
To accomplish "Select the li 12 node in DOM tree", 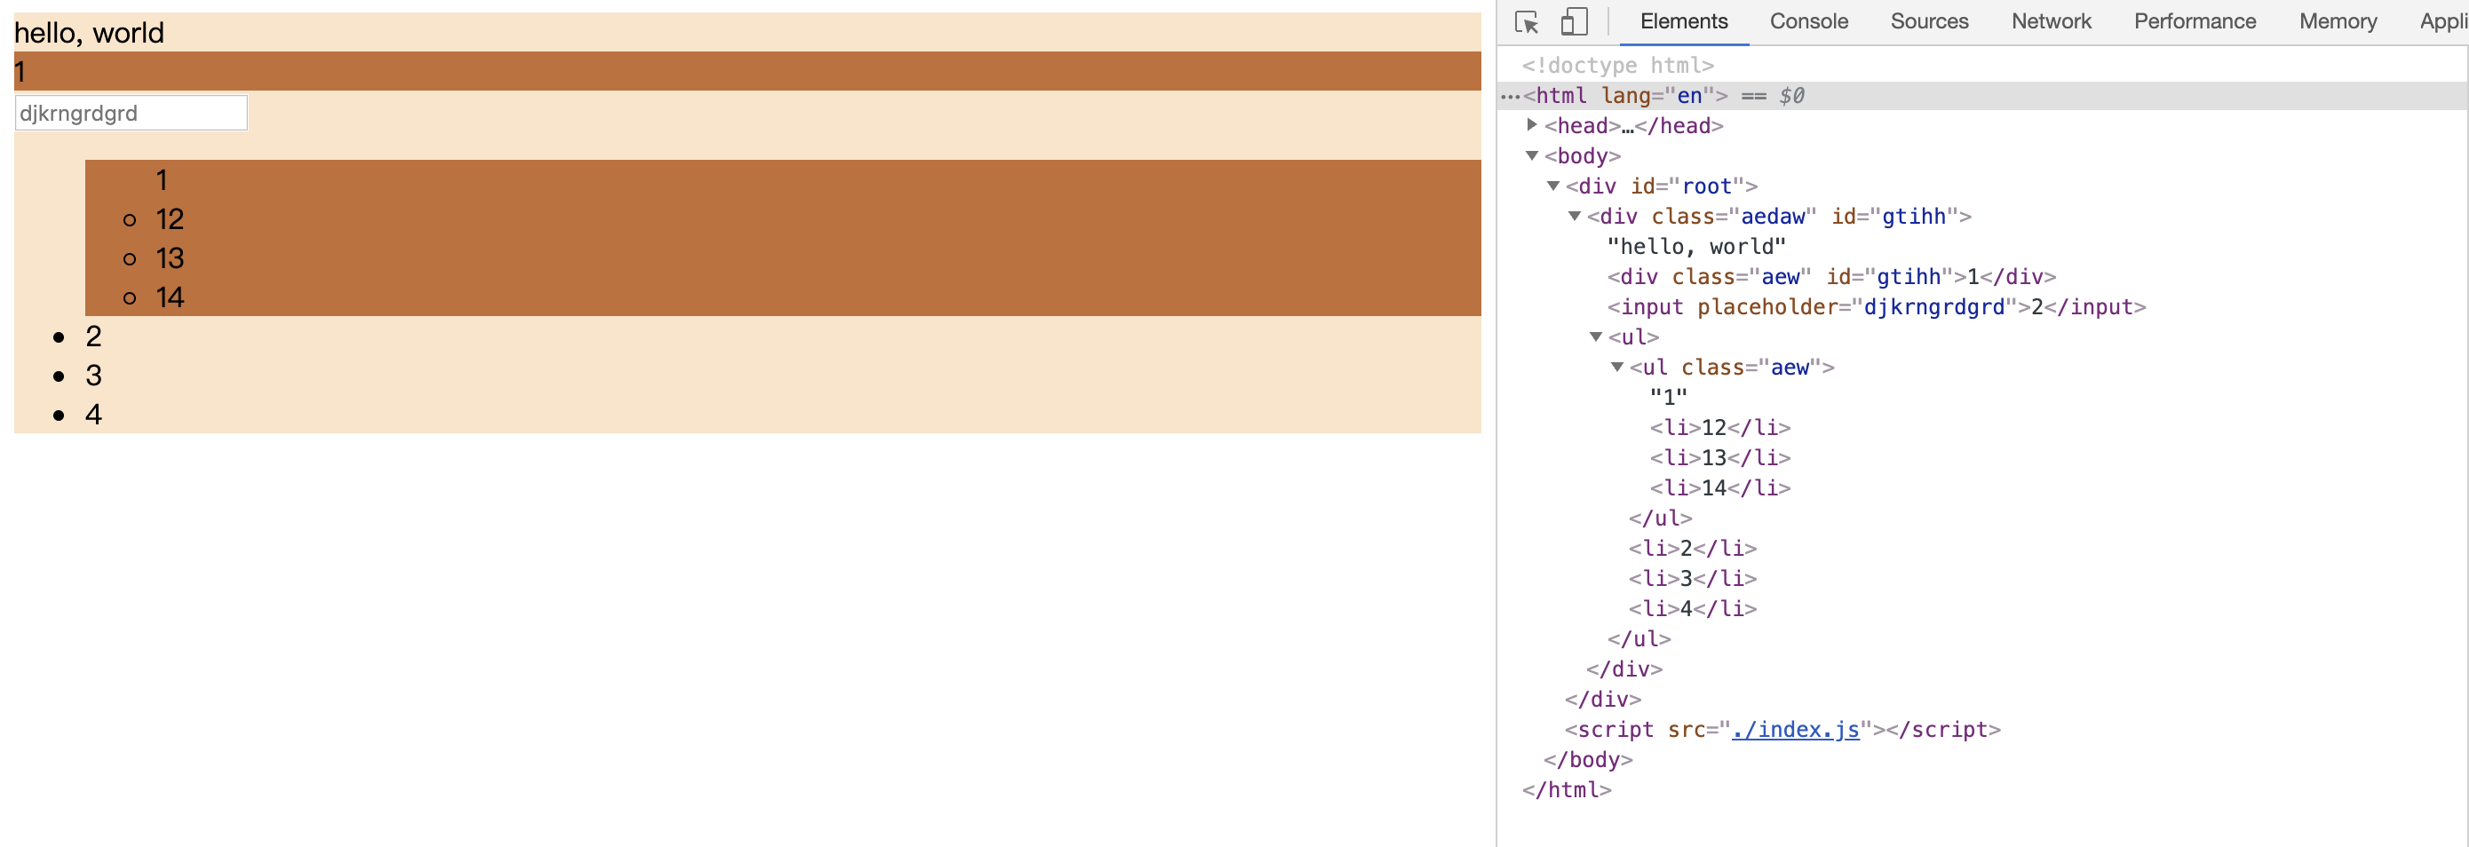I will coord(1719,427).
